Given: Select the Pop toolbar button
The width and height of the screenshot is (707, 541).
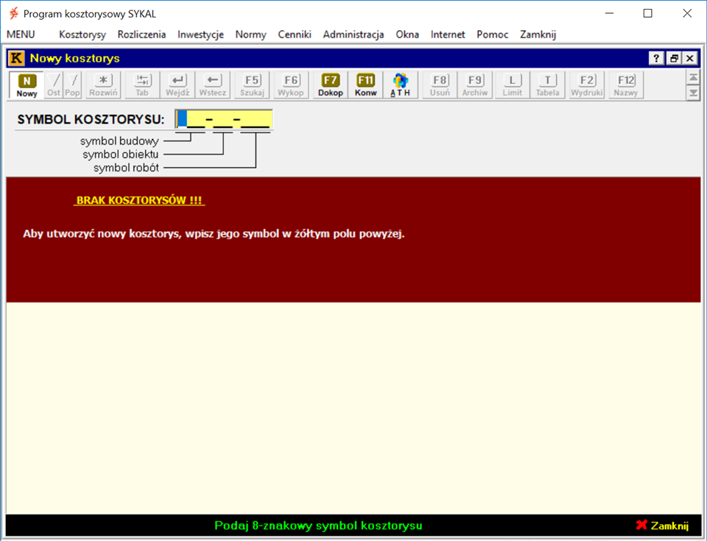Looking at the screenshot, I should coord(72,85).
